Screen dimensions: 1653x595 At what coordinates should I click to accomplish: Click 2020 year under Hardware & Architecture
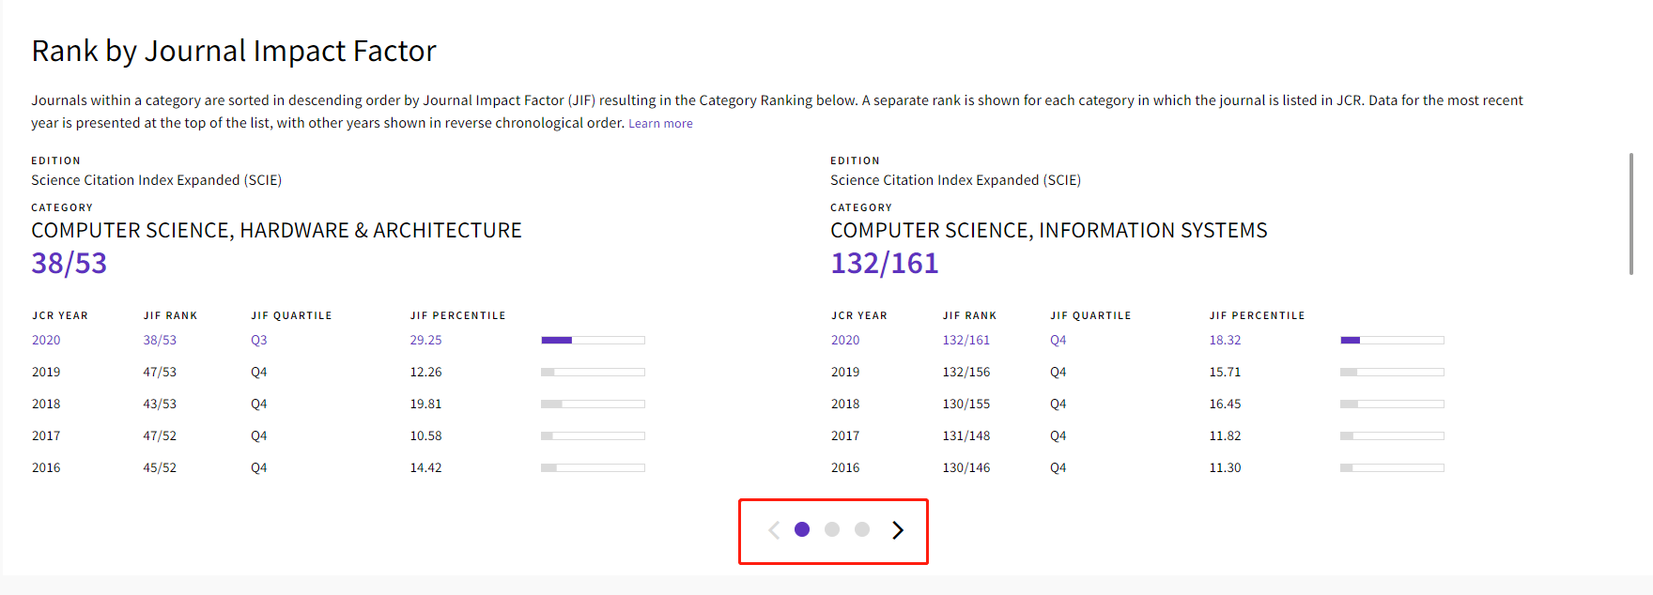point(46,341)
